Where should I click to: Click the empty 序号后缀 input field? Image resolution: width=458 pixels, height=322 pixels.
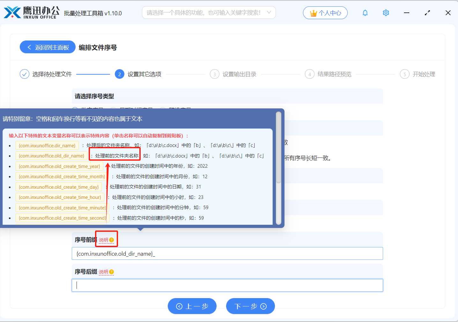227,285
